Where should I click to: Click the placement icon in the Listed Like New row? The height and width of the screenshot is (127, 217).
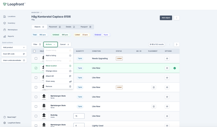154,87
